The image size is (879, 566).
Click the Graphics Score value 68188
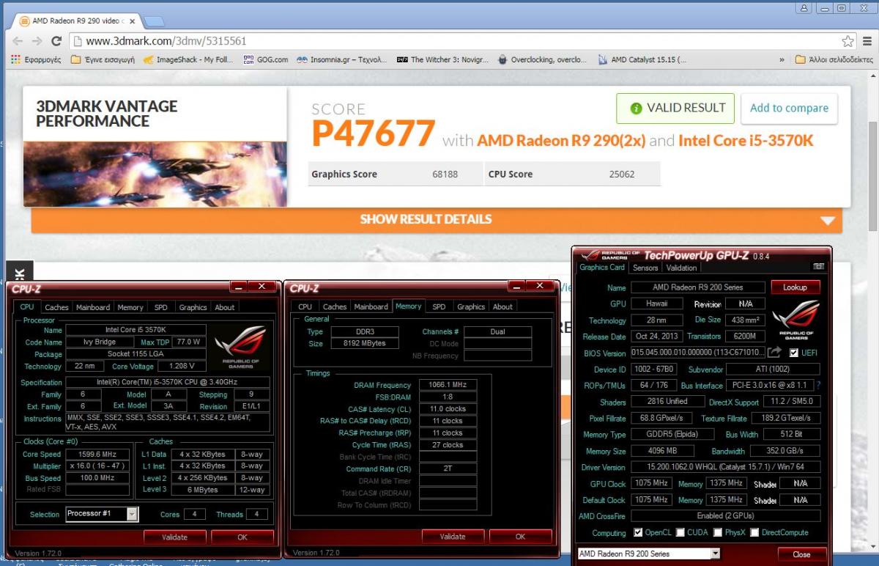446,174
